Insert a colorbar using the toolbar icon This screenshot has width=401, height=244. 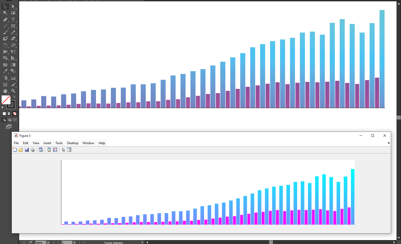pyautogui.click(x=49, y=150)
